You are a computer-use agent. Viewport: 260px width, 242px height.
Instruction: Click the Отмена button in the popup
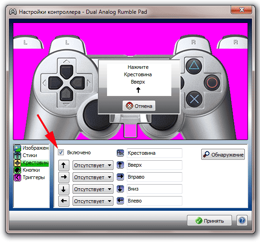tap(139, 106)
